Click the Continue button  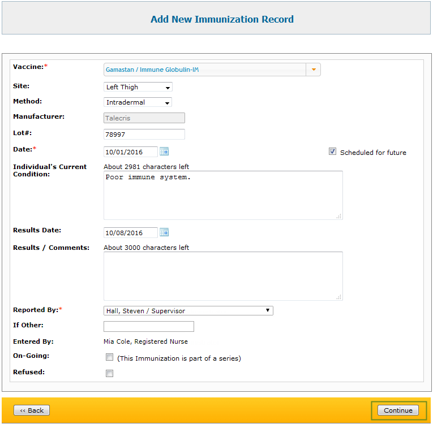point(398,410)
